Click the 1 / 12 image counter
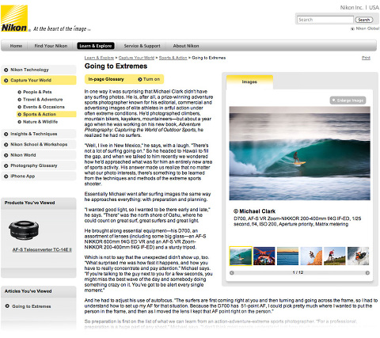Image resolution: width=380 pixels, height=338 pixels. (298, 272)
